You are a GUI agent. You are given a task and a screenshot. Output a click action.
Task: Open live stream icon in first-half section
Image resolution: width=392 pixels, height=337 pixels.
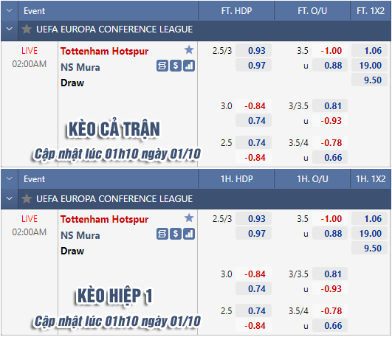pos(162,234)
